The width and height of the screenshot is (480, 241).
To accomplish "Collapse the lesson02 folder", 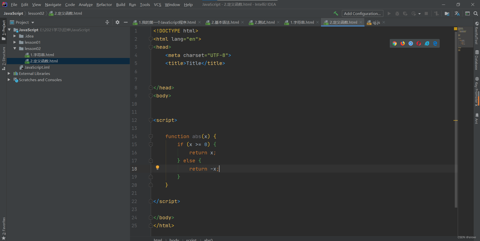I will click(x=15, y=48).
